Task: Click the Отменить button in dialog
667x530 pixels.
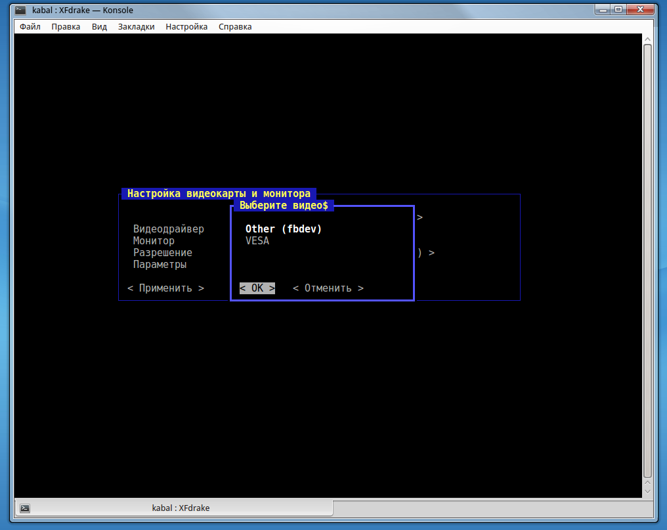Action: click(328, 288)
